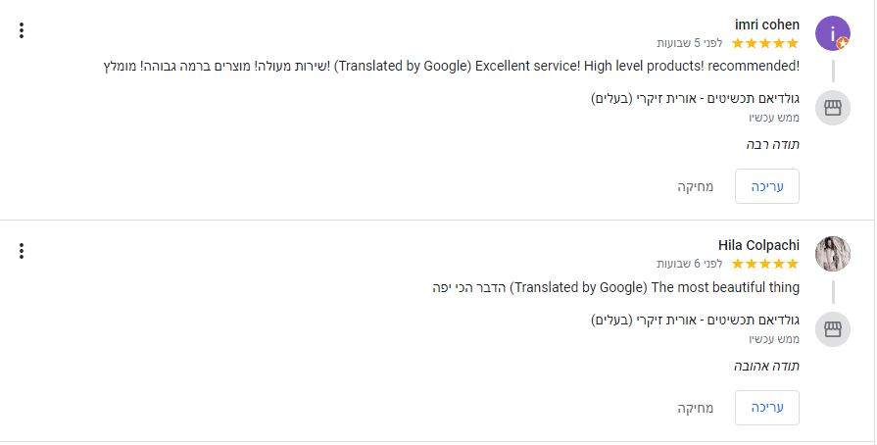Click the תודה רבה owner reply text
The height and width of the screenshot is (445, 877).
(772, 145)
